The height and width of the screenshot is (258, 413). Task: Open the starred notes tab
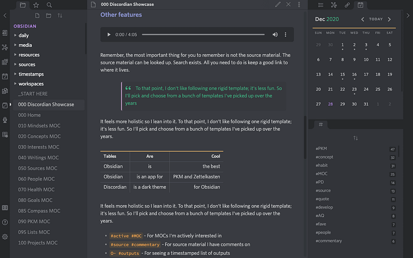pos(36,5)
